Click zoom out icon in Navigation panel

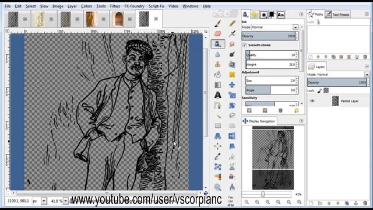pos(247,202)
